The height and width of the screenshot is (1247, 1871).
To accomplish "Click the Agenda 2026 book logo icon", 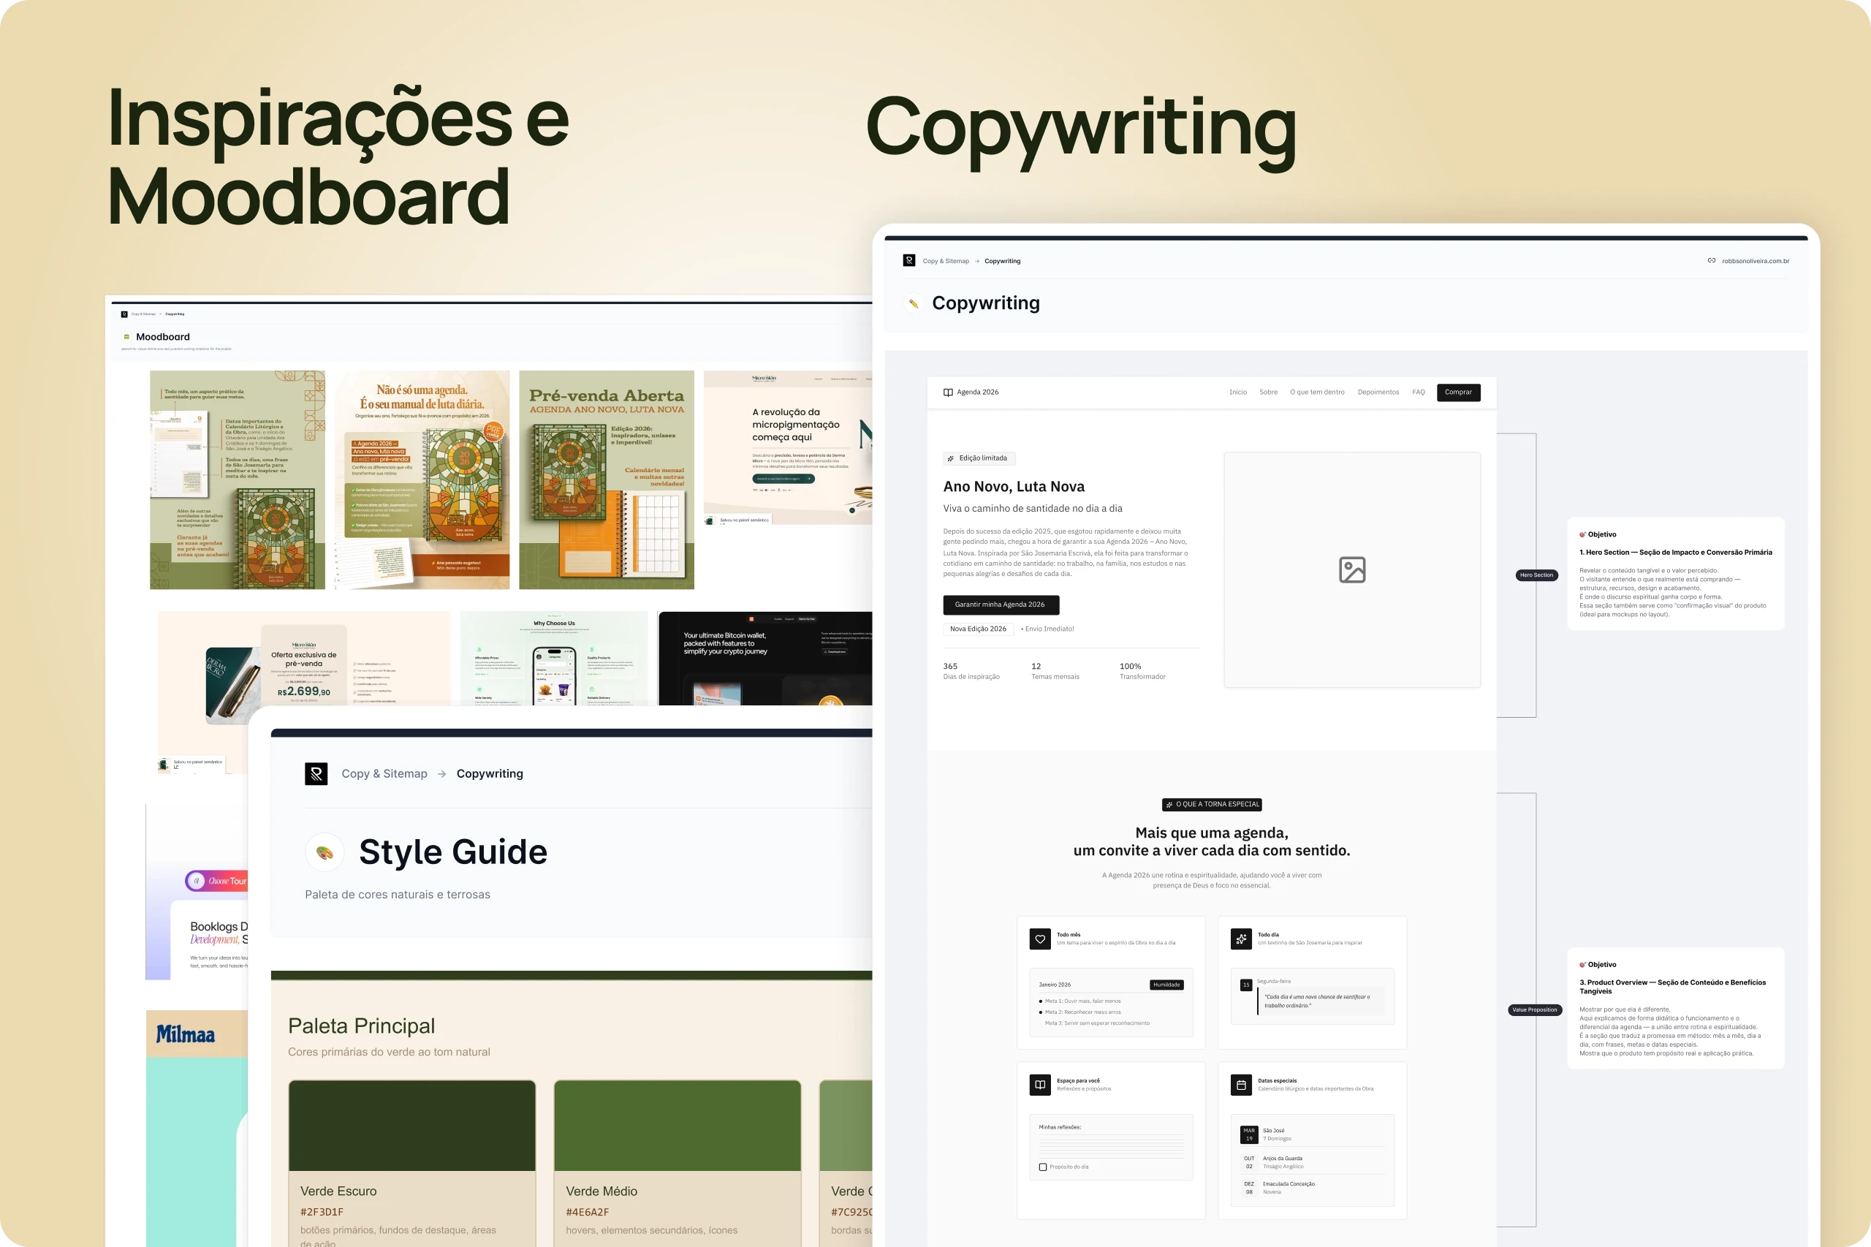I will tap(948, 392).
